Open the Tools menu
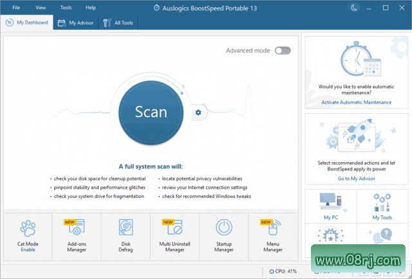This screenshot has height=279, width=412. tap(66, 8)
